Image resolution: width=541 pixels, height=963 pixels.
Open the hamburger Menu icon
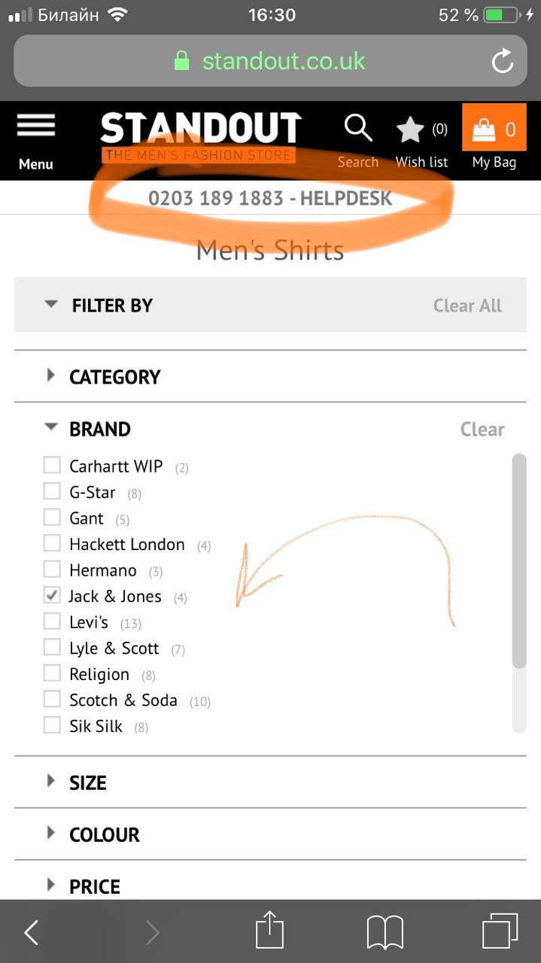pyautogui.click(x=35, y=126)
